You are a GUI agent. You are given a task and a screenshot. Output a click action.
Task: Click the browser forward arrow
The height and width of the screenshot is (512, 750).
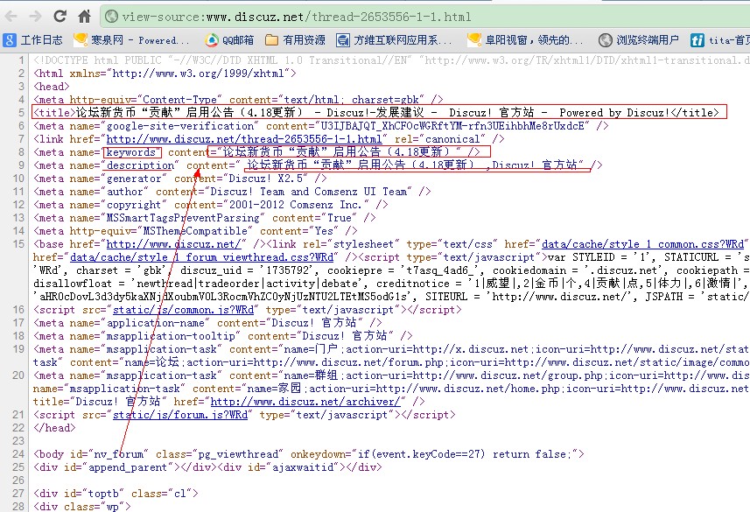35,17
